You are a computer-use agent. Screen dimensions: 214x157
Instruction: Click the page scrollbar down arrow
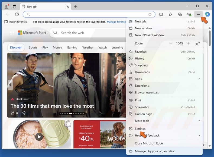(x=210, y=146)
